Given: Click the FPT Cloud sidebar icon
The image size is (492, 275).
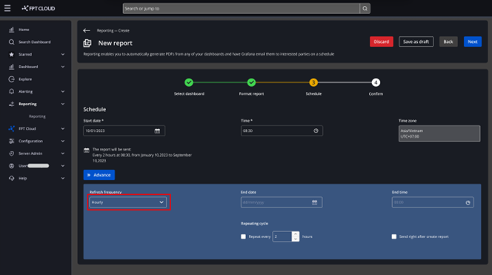Looking at the screenshot, I should [12, 129].
